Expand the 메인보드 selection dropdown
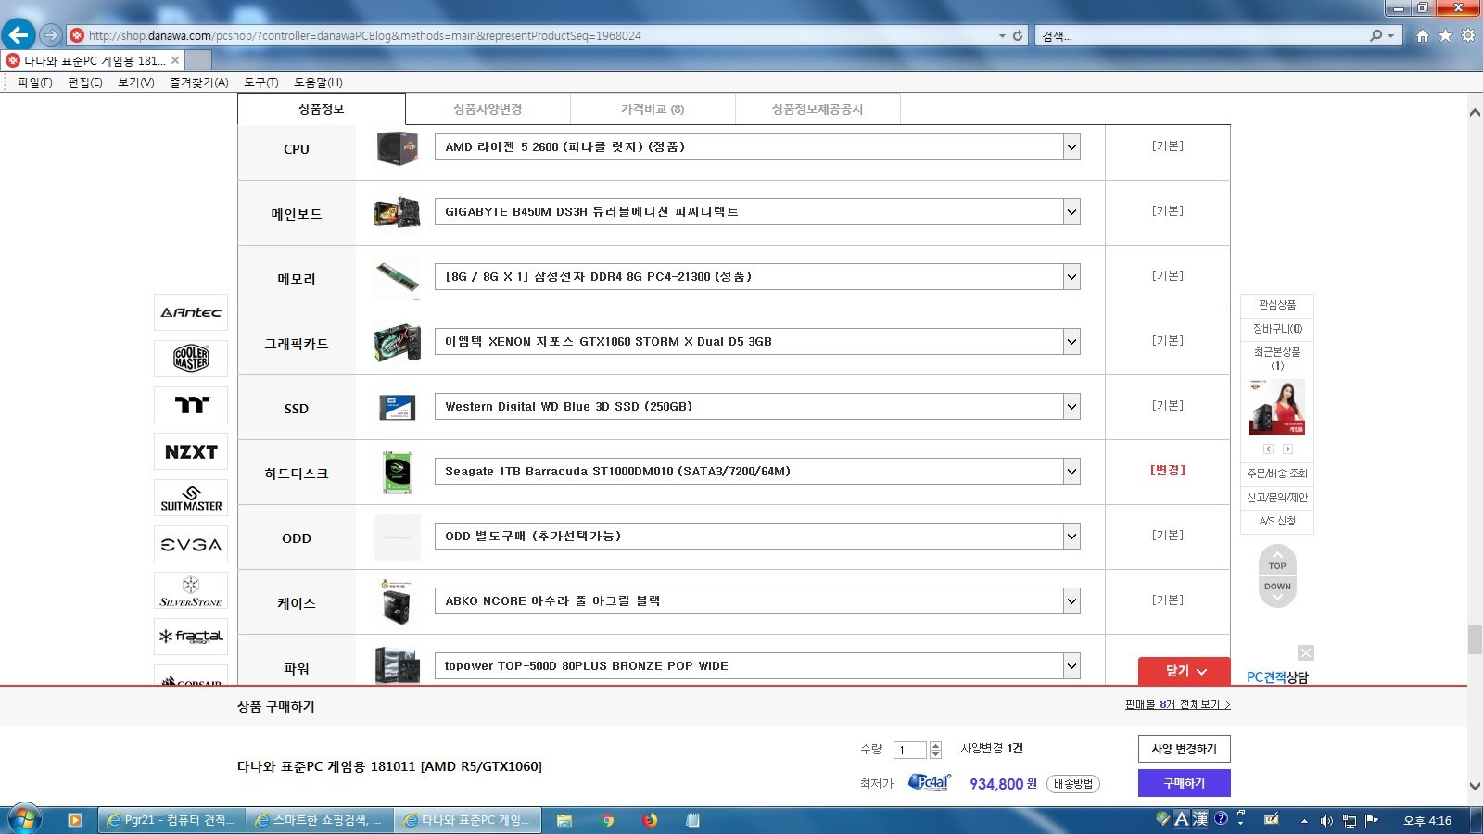The width and height of the screenshot is (1483, 834). click(x=1071, y=211)
